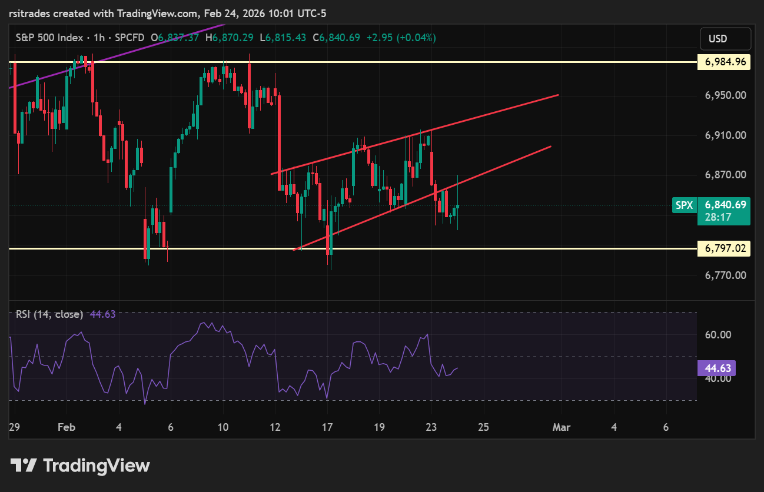Click the 10 date label on the time axis
Image resolution: width=764 pixels, height=492 pixels.
[x=222, y=427]
